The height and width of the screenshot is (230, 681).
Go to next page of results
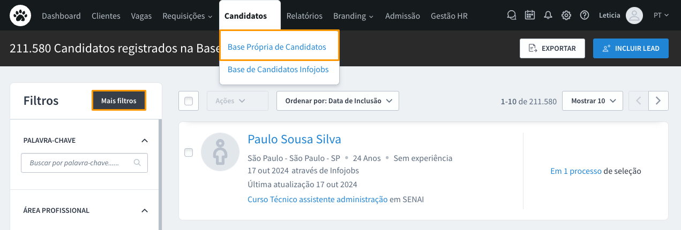click(x=658, y=101)
